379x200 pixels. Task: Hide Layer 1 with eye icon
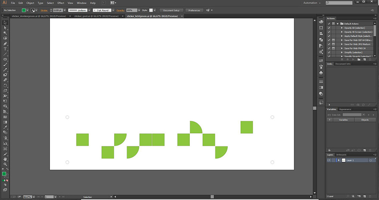coord(329,160)
